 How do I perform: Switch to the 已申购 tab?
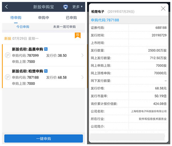[x=71, y=18]
